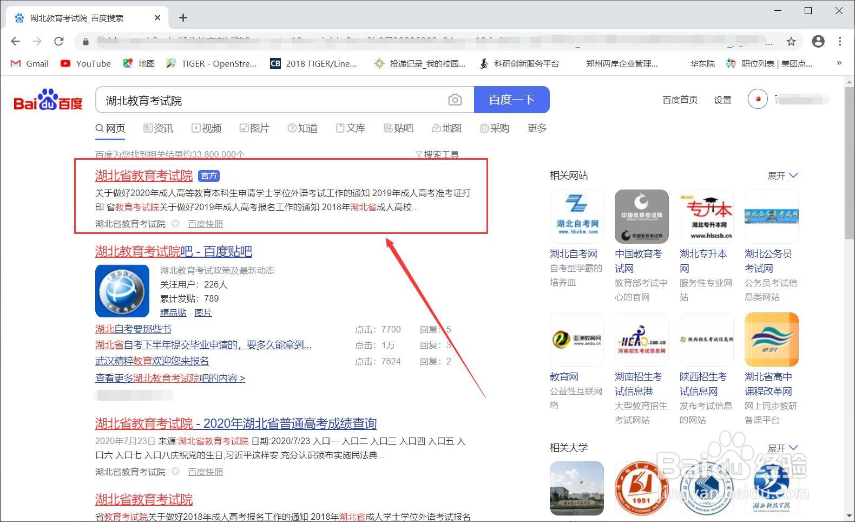
Task: Open the 地图 bookmark
Action: 139,63
